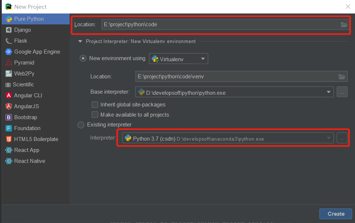
Task: Click the Create button
Action: (x=336, y=214)
